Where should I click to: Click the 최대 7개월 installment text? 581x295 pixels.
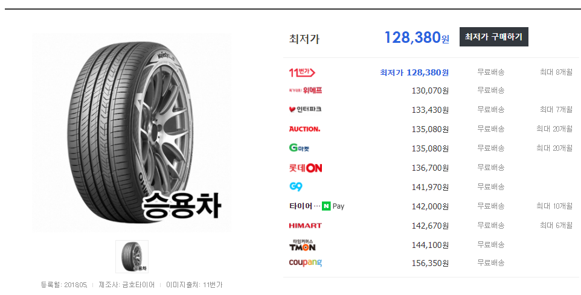click(556, 110)
